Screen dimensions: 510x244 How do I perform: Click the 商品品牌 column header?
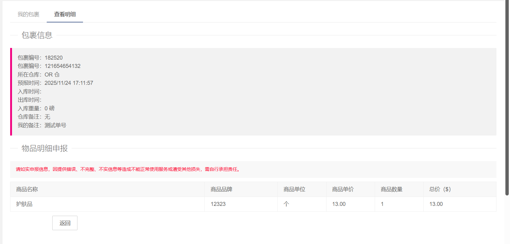(x=221, y=189)
